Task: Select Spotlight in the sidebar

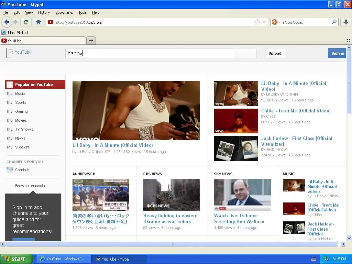Action: click(x=22, y=147)
